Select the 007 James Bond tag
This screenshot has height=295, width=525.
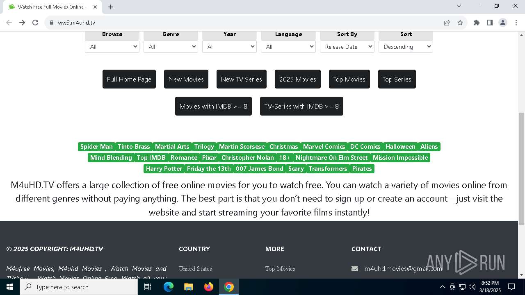click(x=260, y=169)
